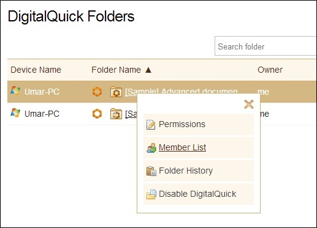Click the Search folder input field
The height and width of the screenshot is (228, 317).
point(265,46)
